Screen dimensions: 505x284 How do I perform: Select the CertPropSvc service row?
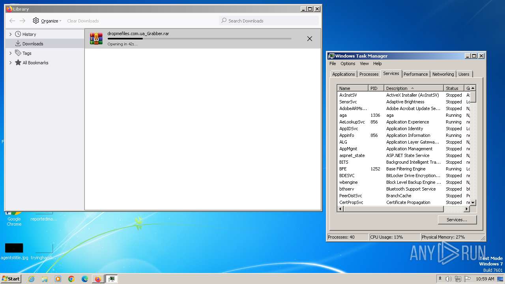(404, 202)
